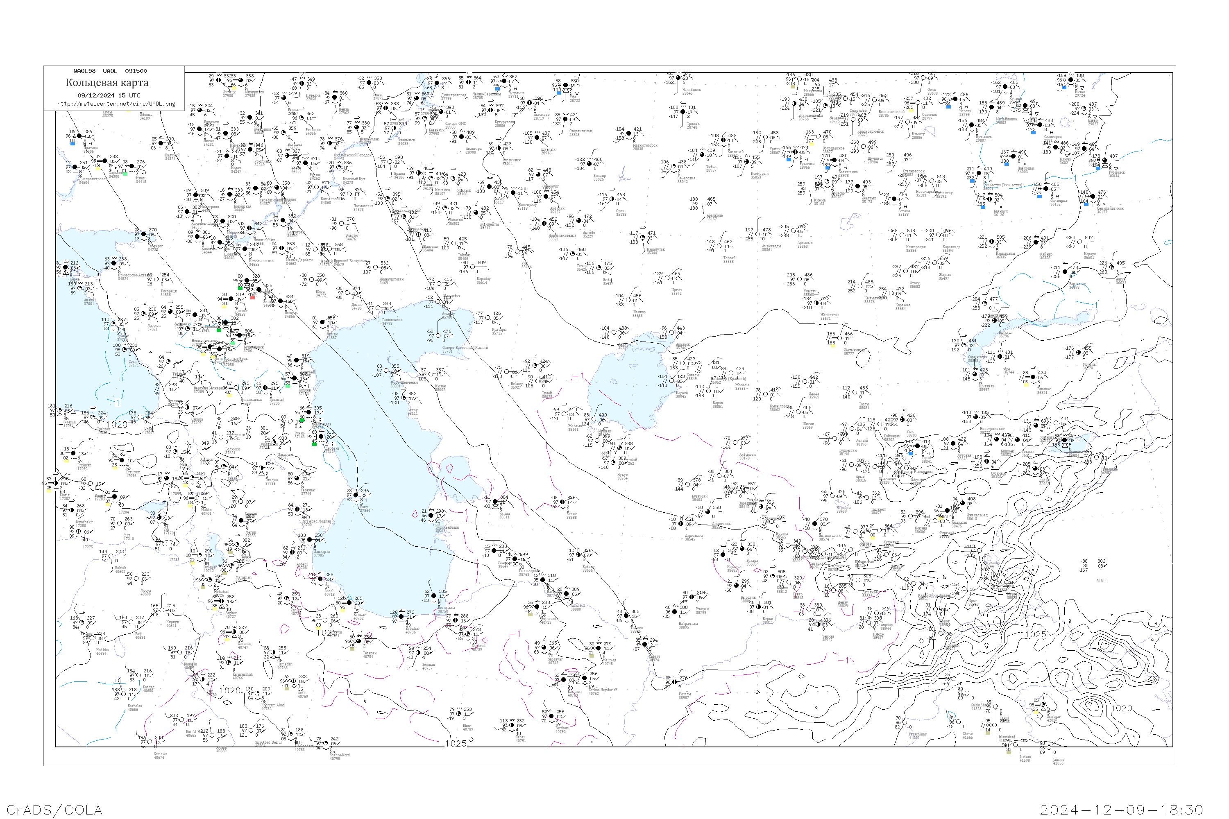
Task: Click the 'Кольцевая карта' map title
Action: click(x=107, y=83)
